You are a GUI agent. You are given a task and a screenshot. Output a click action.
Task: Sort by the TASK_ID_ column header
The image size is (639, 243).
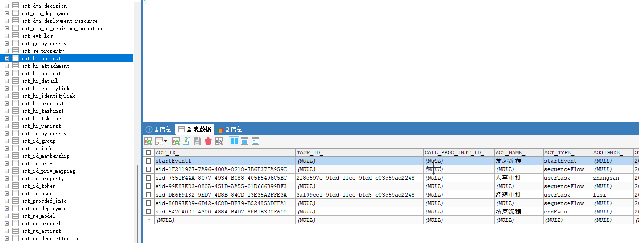tap(359, 152)
